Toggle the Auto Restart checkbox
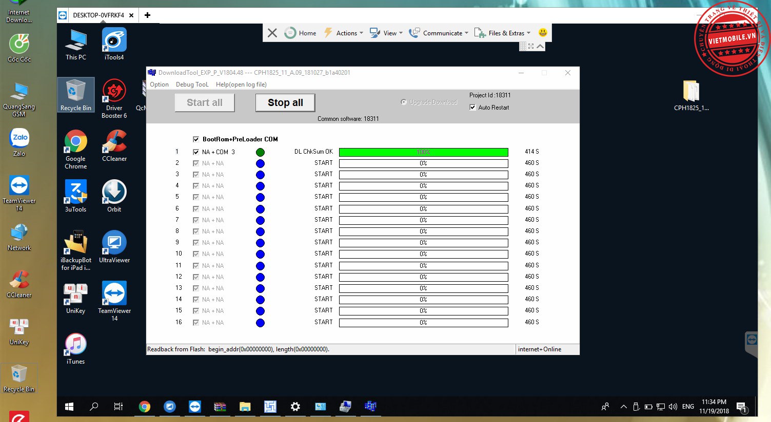The height and width of the screenshot is (422, 771). tap(472, 108)
